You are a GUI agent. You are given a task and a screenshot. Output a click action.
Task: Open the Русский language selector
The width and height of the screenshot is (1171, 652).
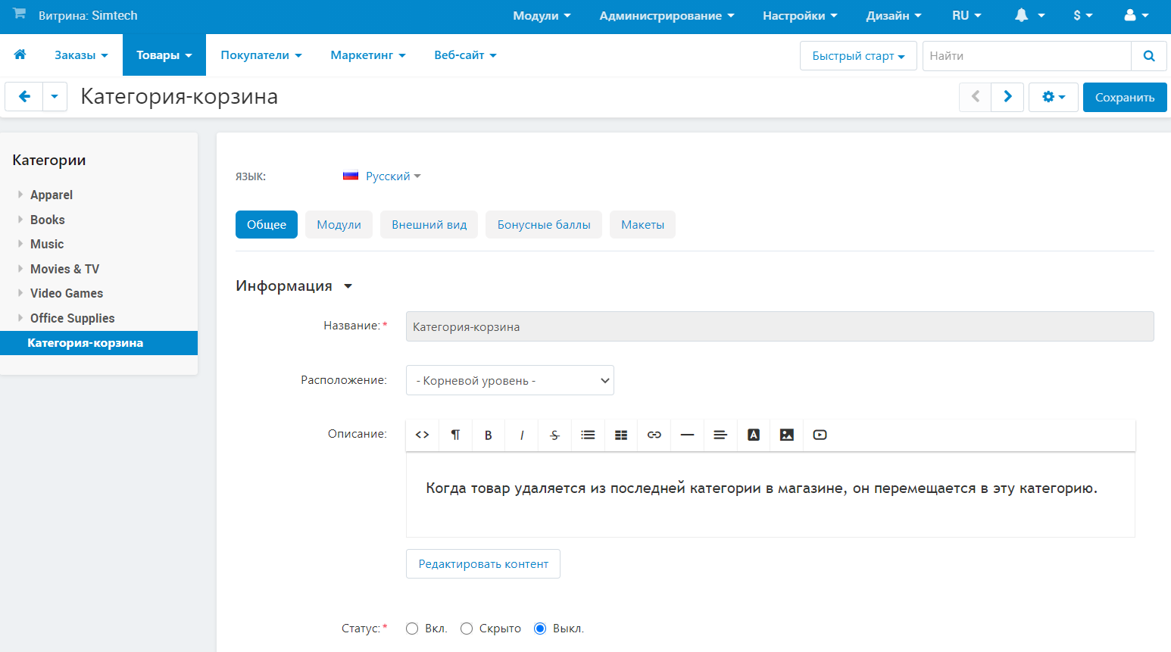click(x=388, y=176)
